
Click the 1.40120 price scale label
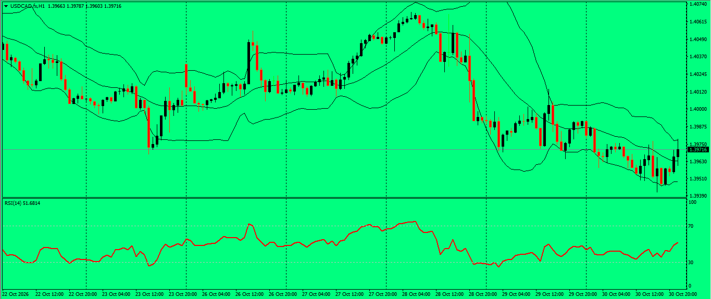click(x=697, y=92)
